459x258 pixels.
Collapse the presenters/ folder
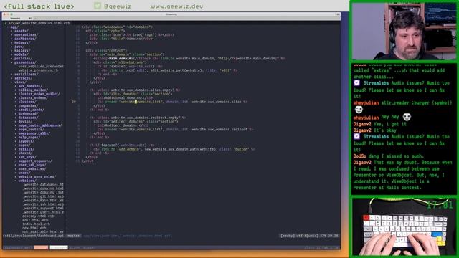click(25, 62)
